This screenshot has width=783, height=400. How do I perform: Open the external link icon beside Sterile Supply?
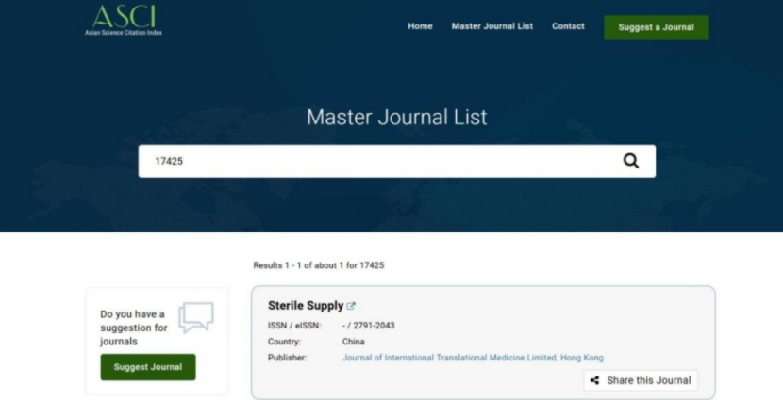coord(351,306)
